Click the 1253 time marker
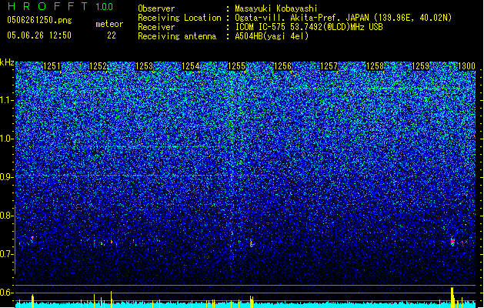 (x=144, y=66)
